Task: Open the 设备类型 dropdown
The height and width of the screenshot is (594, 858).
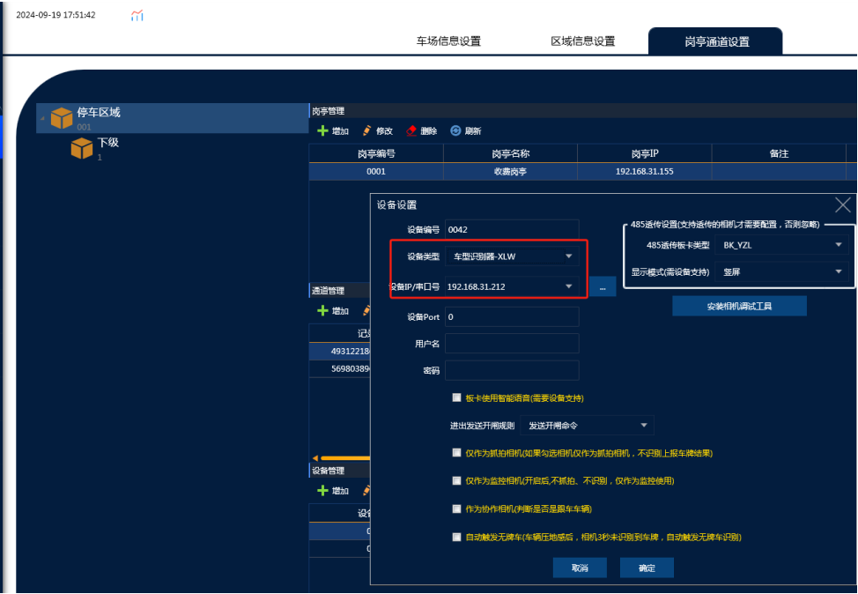Action: (512, 256)
